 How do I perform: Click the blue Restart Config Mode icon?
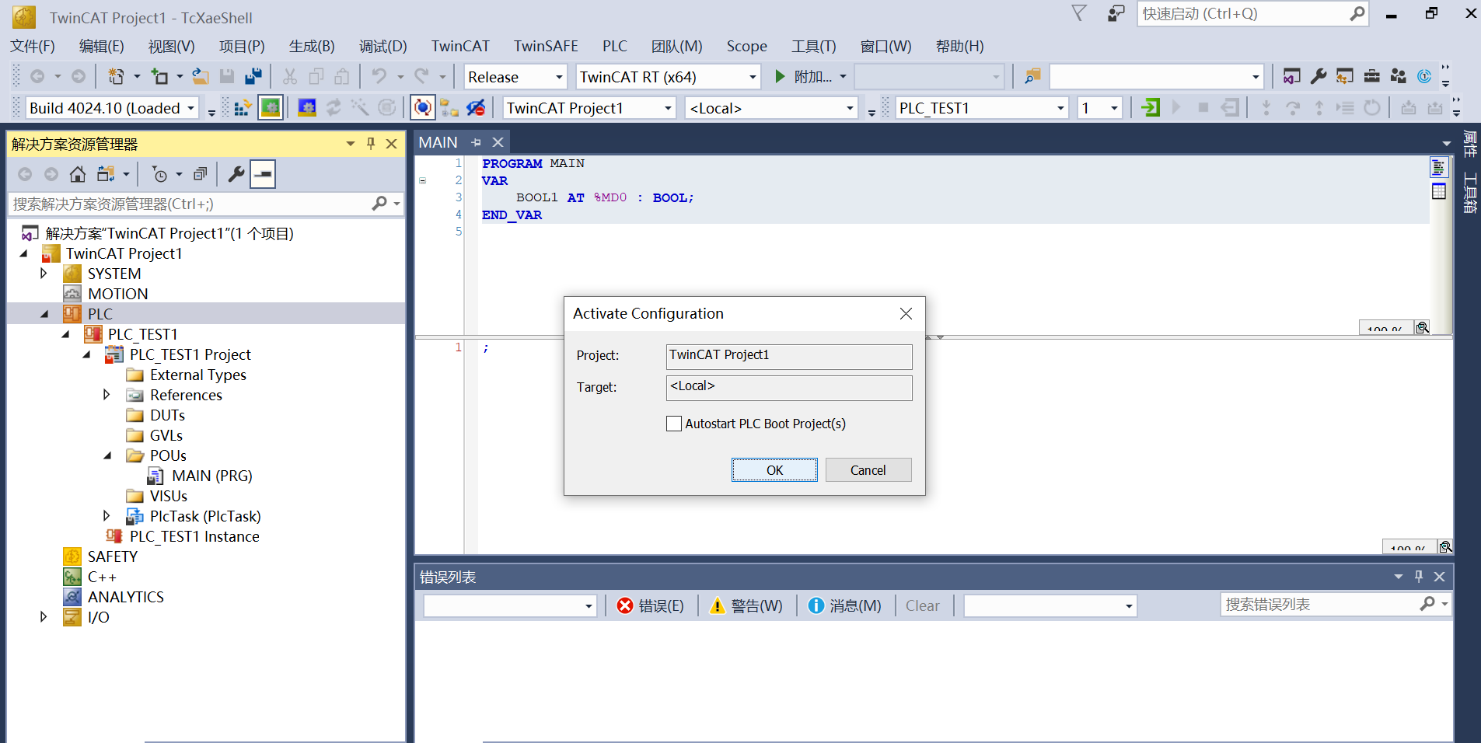point(307,107)
